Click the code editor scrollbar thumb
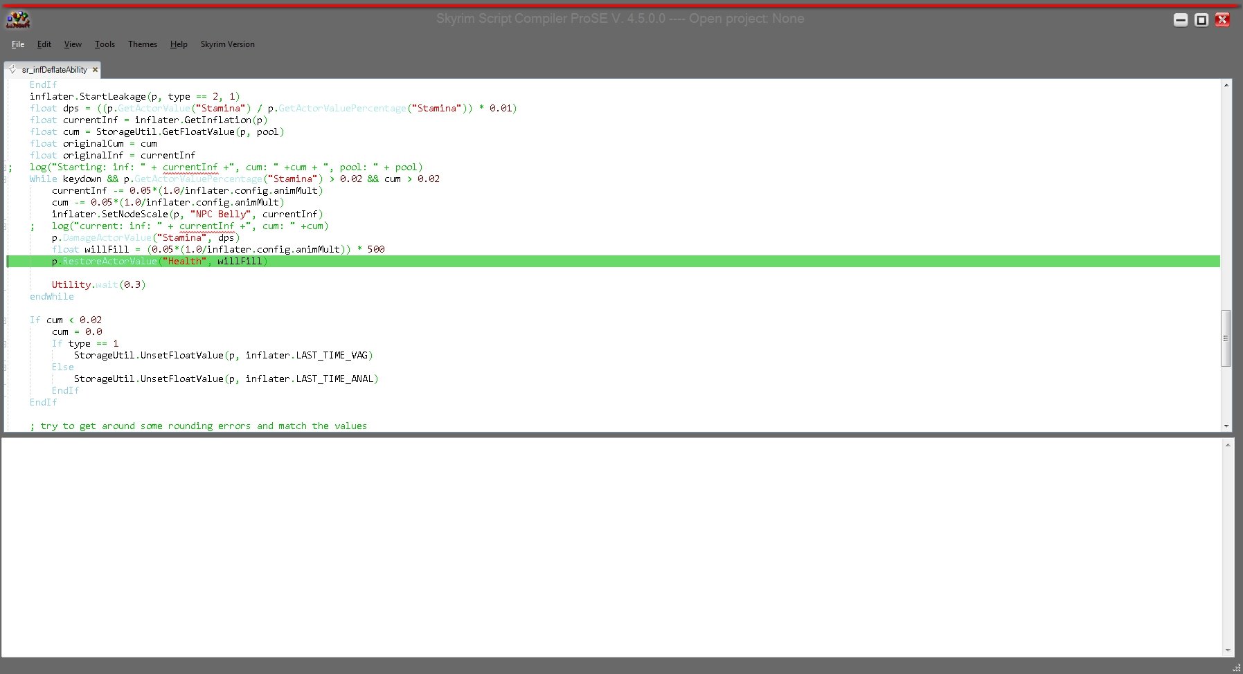Image resolution: width=1243 pixels, height=674 pixels. coord(1226,338)
